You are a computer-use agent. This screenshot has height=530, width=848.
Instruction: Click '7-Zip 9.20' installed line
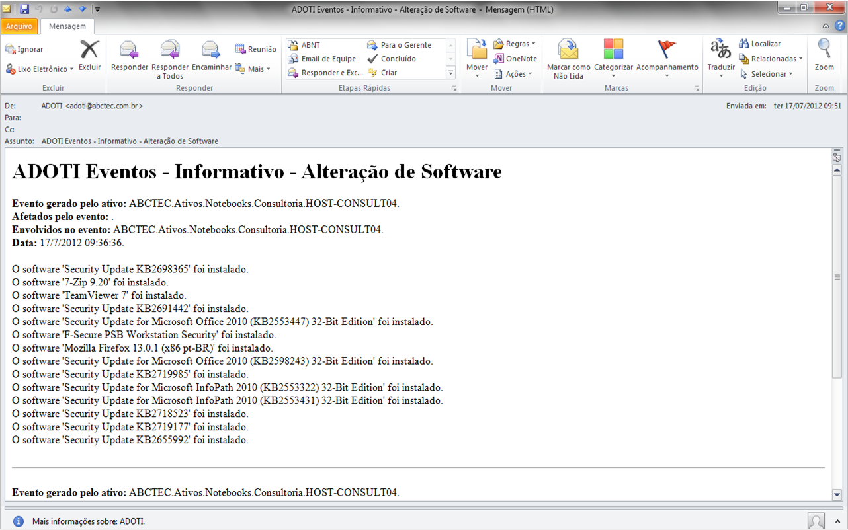tap(91, 282)
